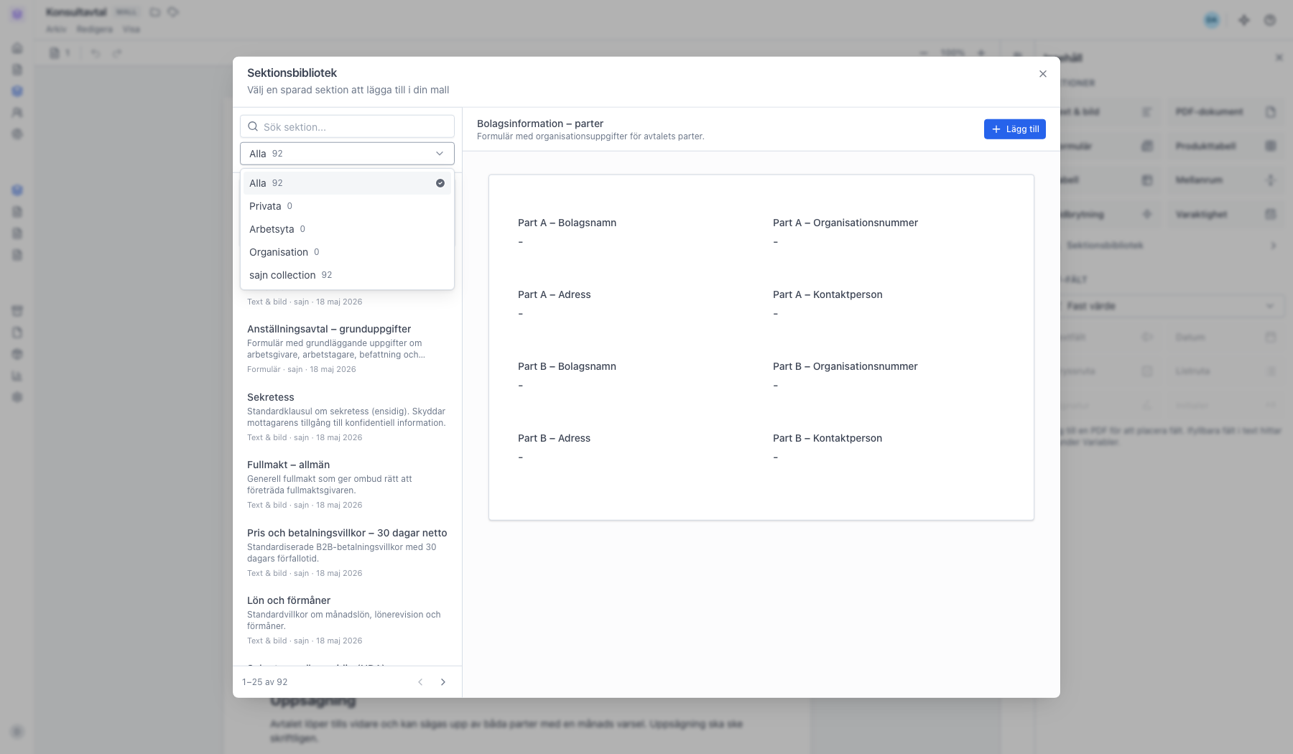Go to next page of sections
Viewport: 1293px width, 754px height.
tap(443, 682)
